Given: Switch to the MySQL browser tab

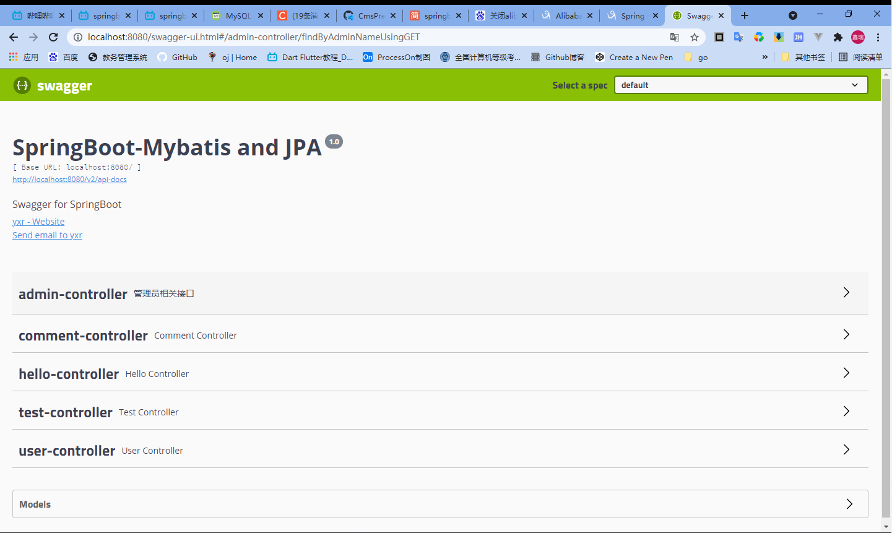Looking at the screenshot, I should pyautogui.click(x=236, y=15).
